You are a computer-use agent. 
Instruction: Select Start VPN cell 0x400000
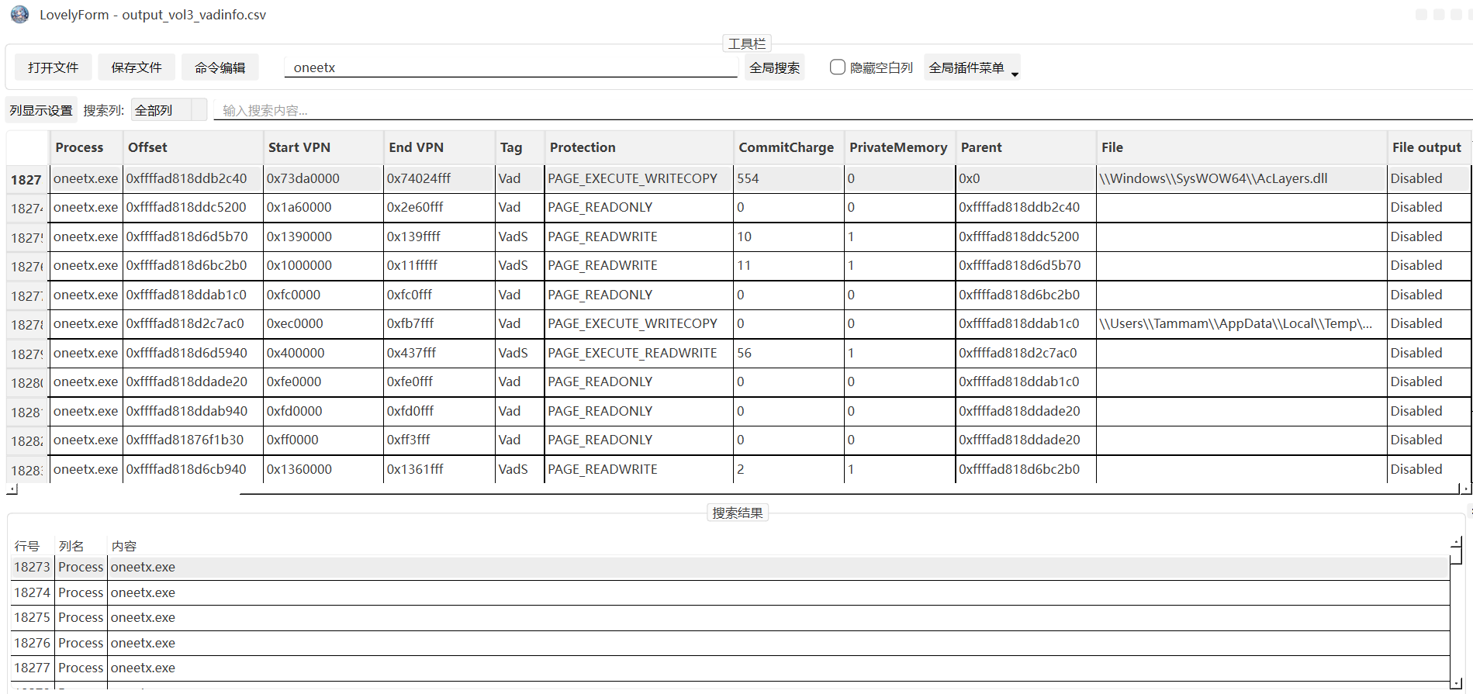click(323, 353)
